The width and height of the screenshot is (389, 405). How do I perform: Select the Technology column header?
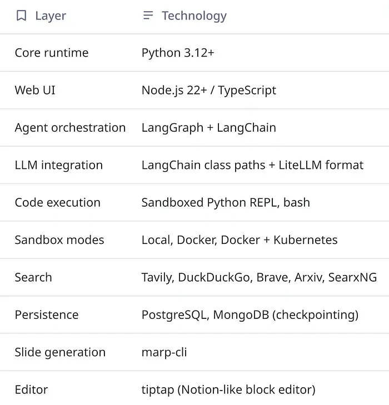click(x=194, y=16)
